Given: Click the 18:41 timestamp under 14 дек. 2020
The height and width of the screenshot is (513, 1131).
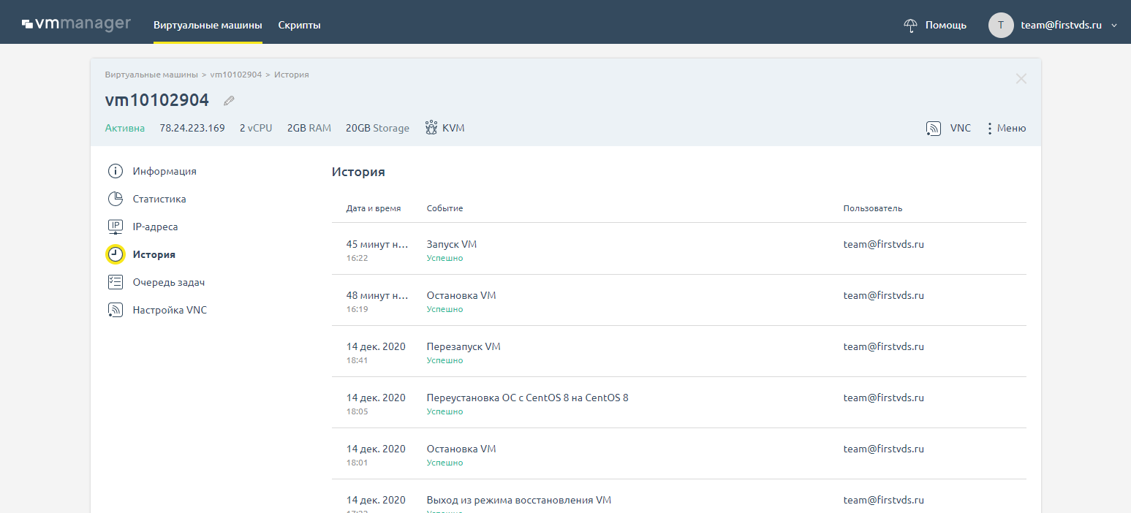Looking at the screenshot, I should 357,360.
